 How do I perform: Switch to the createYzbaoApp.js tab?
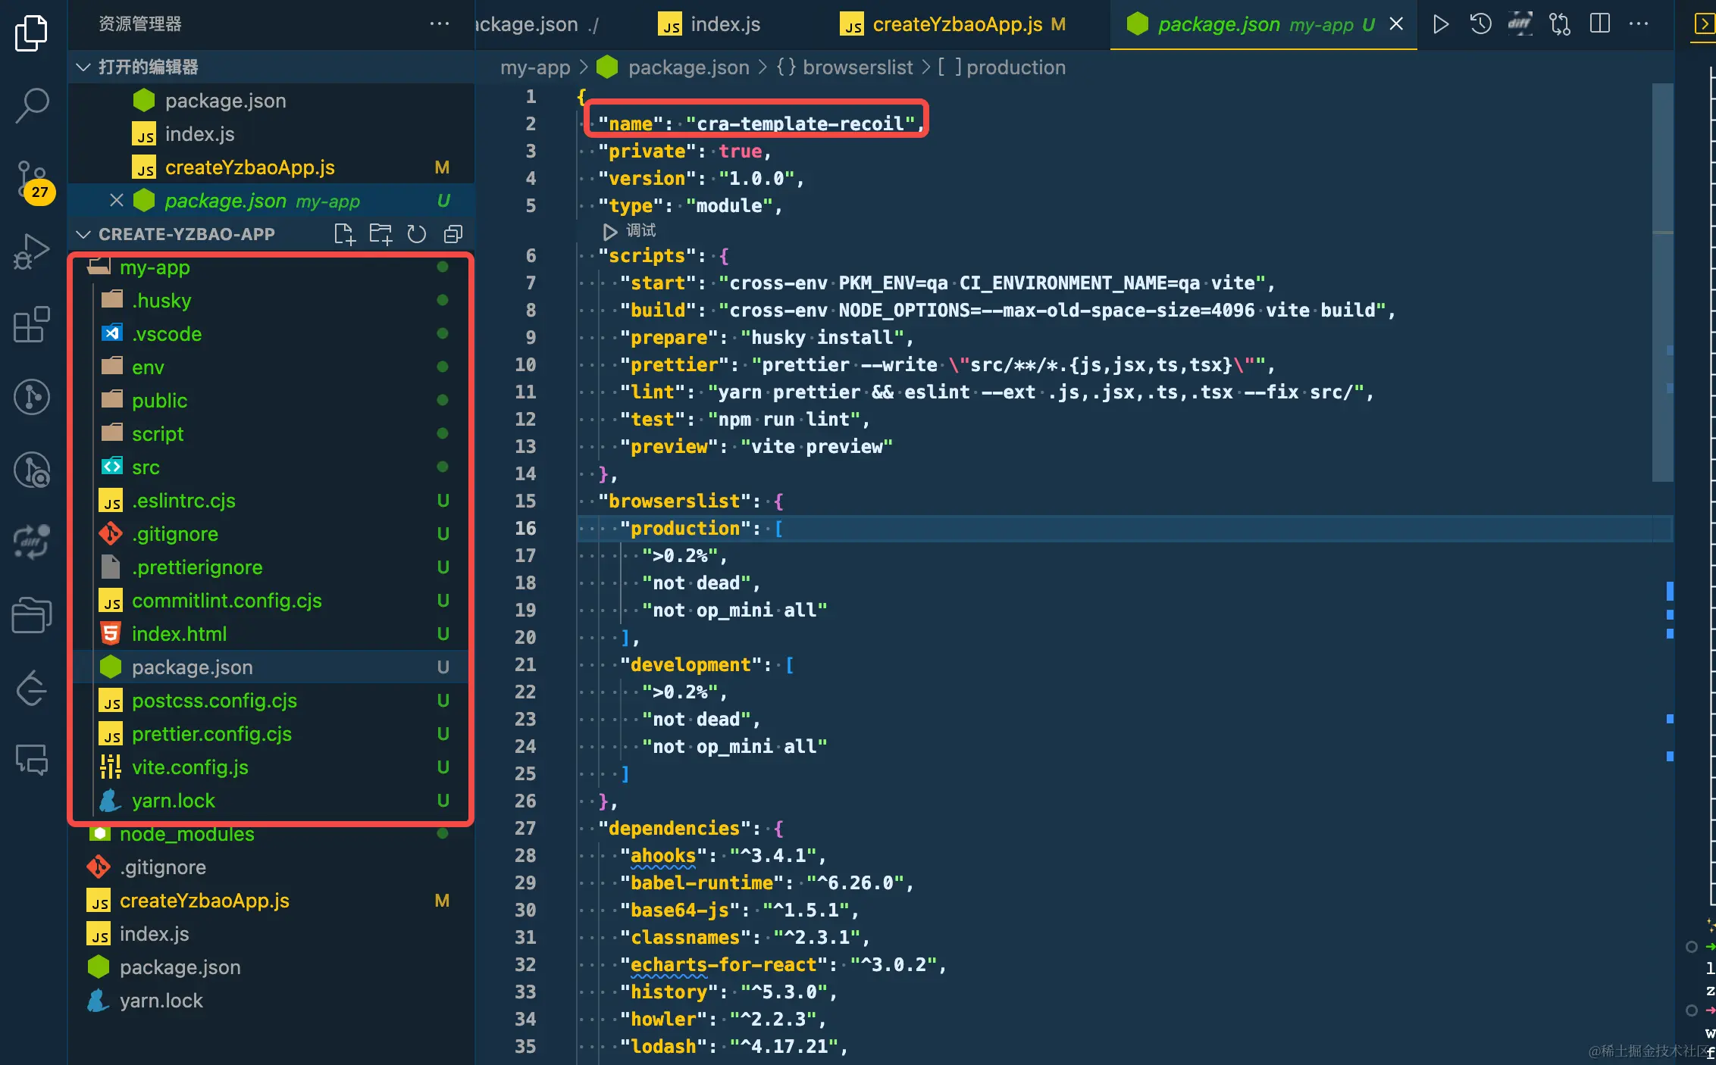pos(957,24)
